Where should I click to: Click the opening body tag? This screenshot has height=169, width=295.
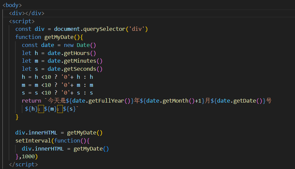click(x=12, y=5)
